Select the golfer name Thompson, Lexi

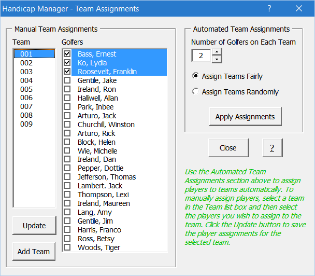point(103,195)
